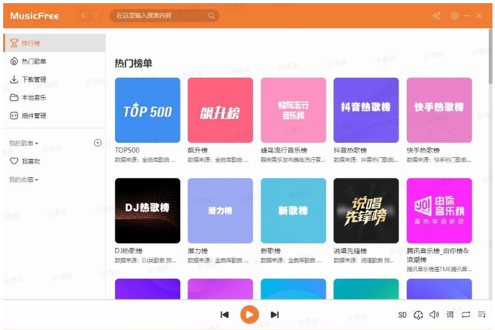The width and height of the screenshot is (495, 330).
Task: Click the 快手热歌榜 title text
Action: pyautogui.click(x=423, y=150)
